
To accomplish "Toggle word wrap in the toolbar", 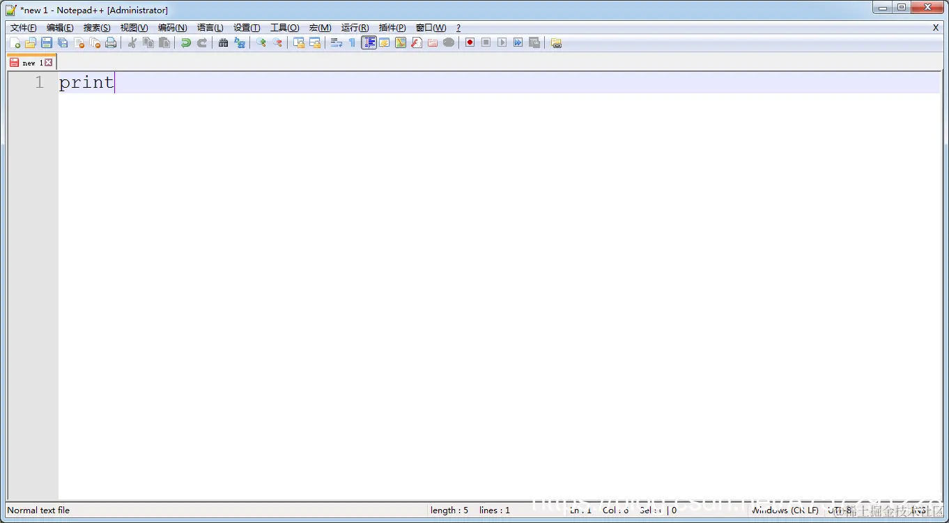I will click(x=337, y=42).
